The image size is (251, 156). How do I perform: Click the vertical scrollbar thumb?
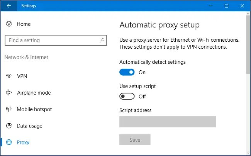click(248, 44)
